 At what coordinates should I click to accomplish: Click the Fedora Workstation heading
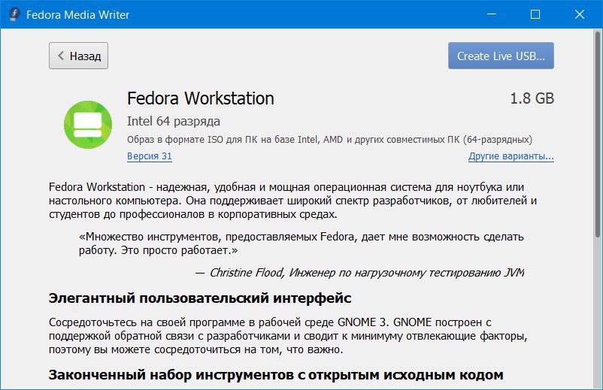[200, 98]
